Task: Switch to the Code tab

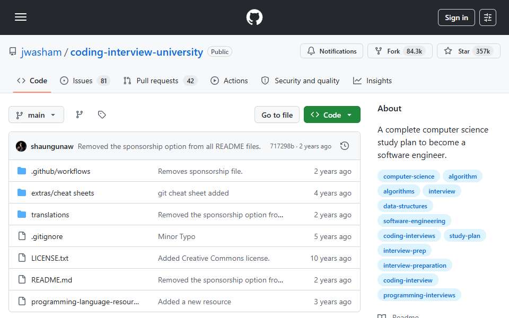Action: (32, 81)
